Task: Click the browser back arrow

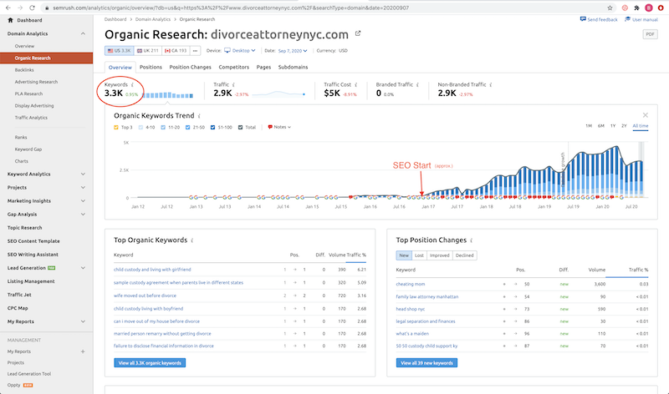Action: [x=8, y=8]
